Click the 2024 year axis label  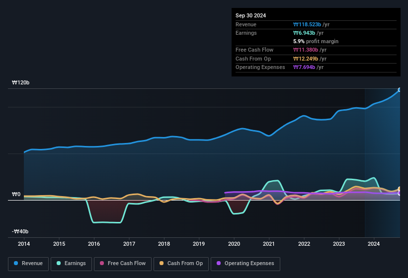tap(374, 244)
